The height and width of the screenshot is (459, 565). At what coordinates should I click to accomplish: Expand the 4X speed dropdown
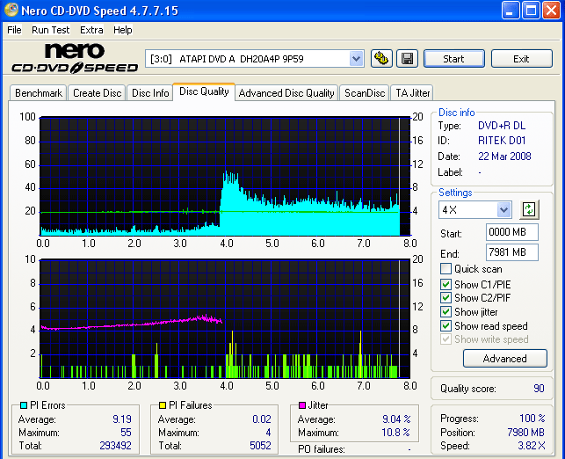tap(503, 209)
